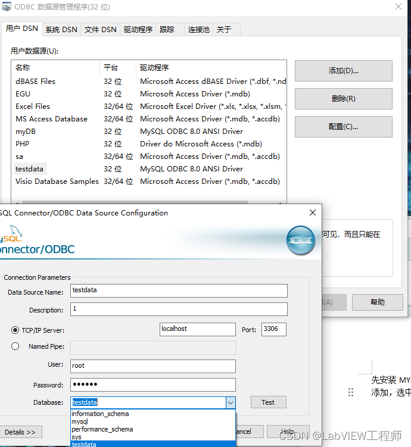Close the ODBC administrator window
This screenshot has height=447, width=411.
click(398, 7)
